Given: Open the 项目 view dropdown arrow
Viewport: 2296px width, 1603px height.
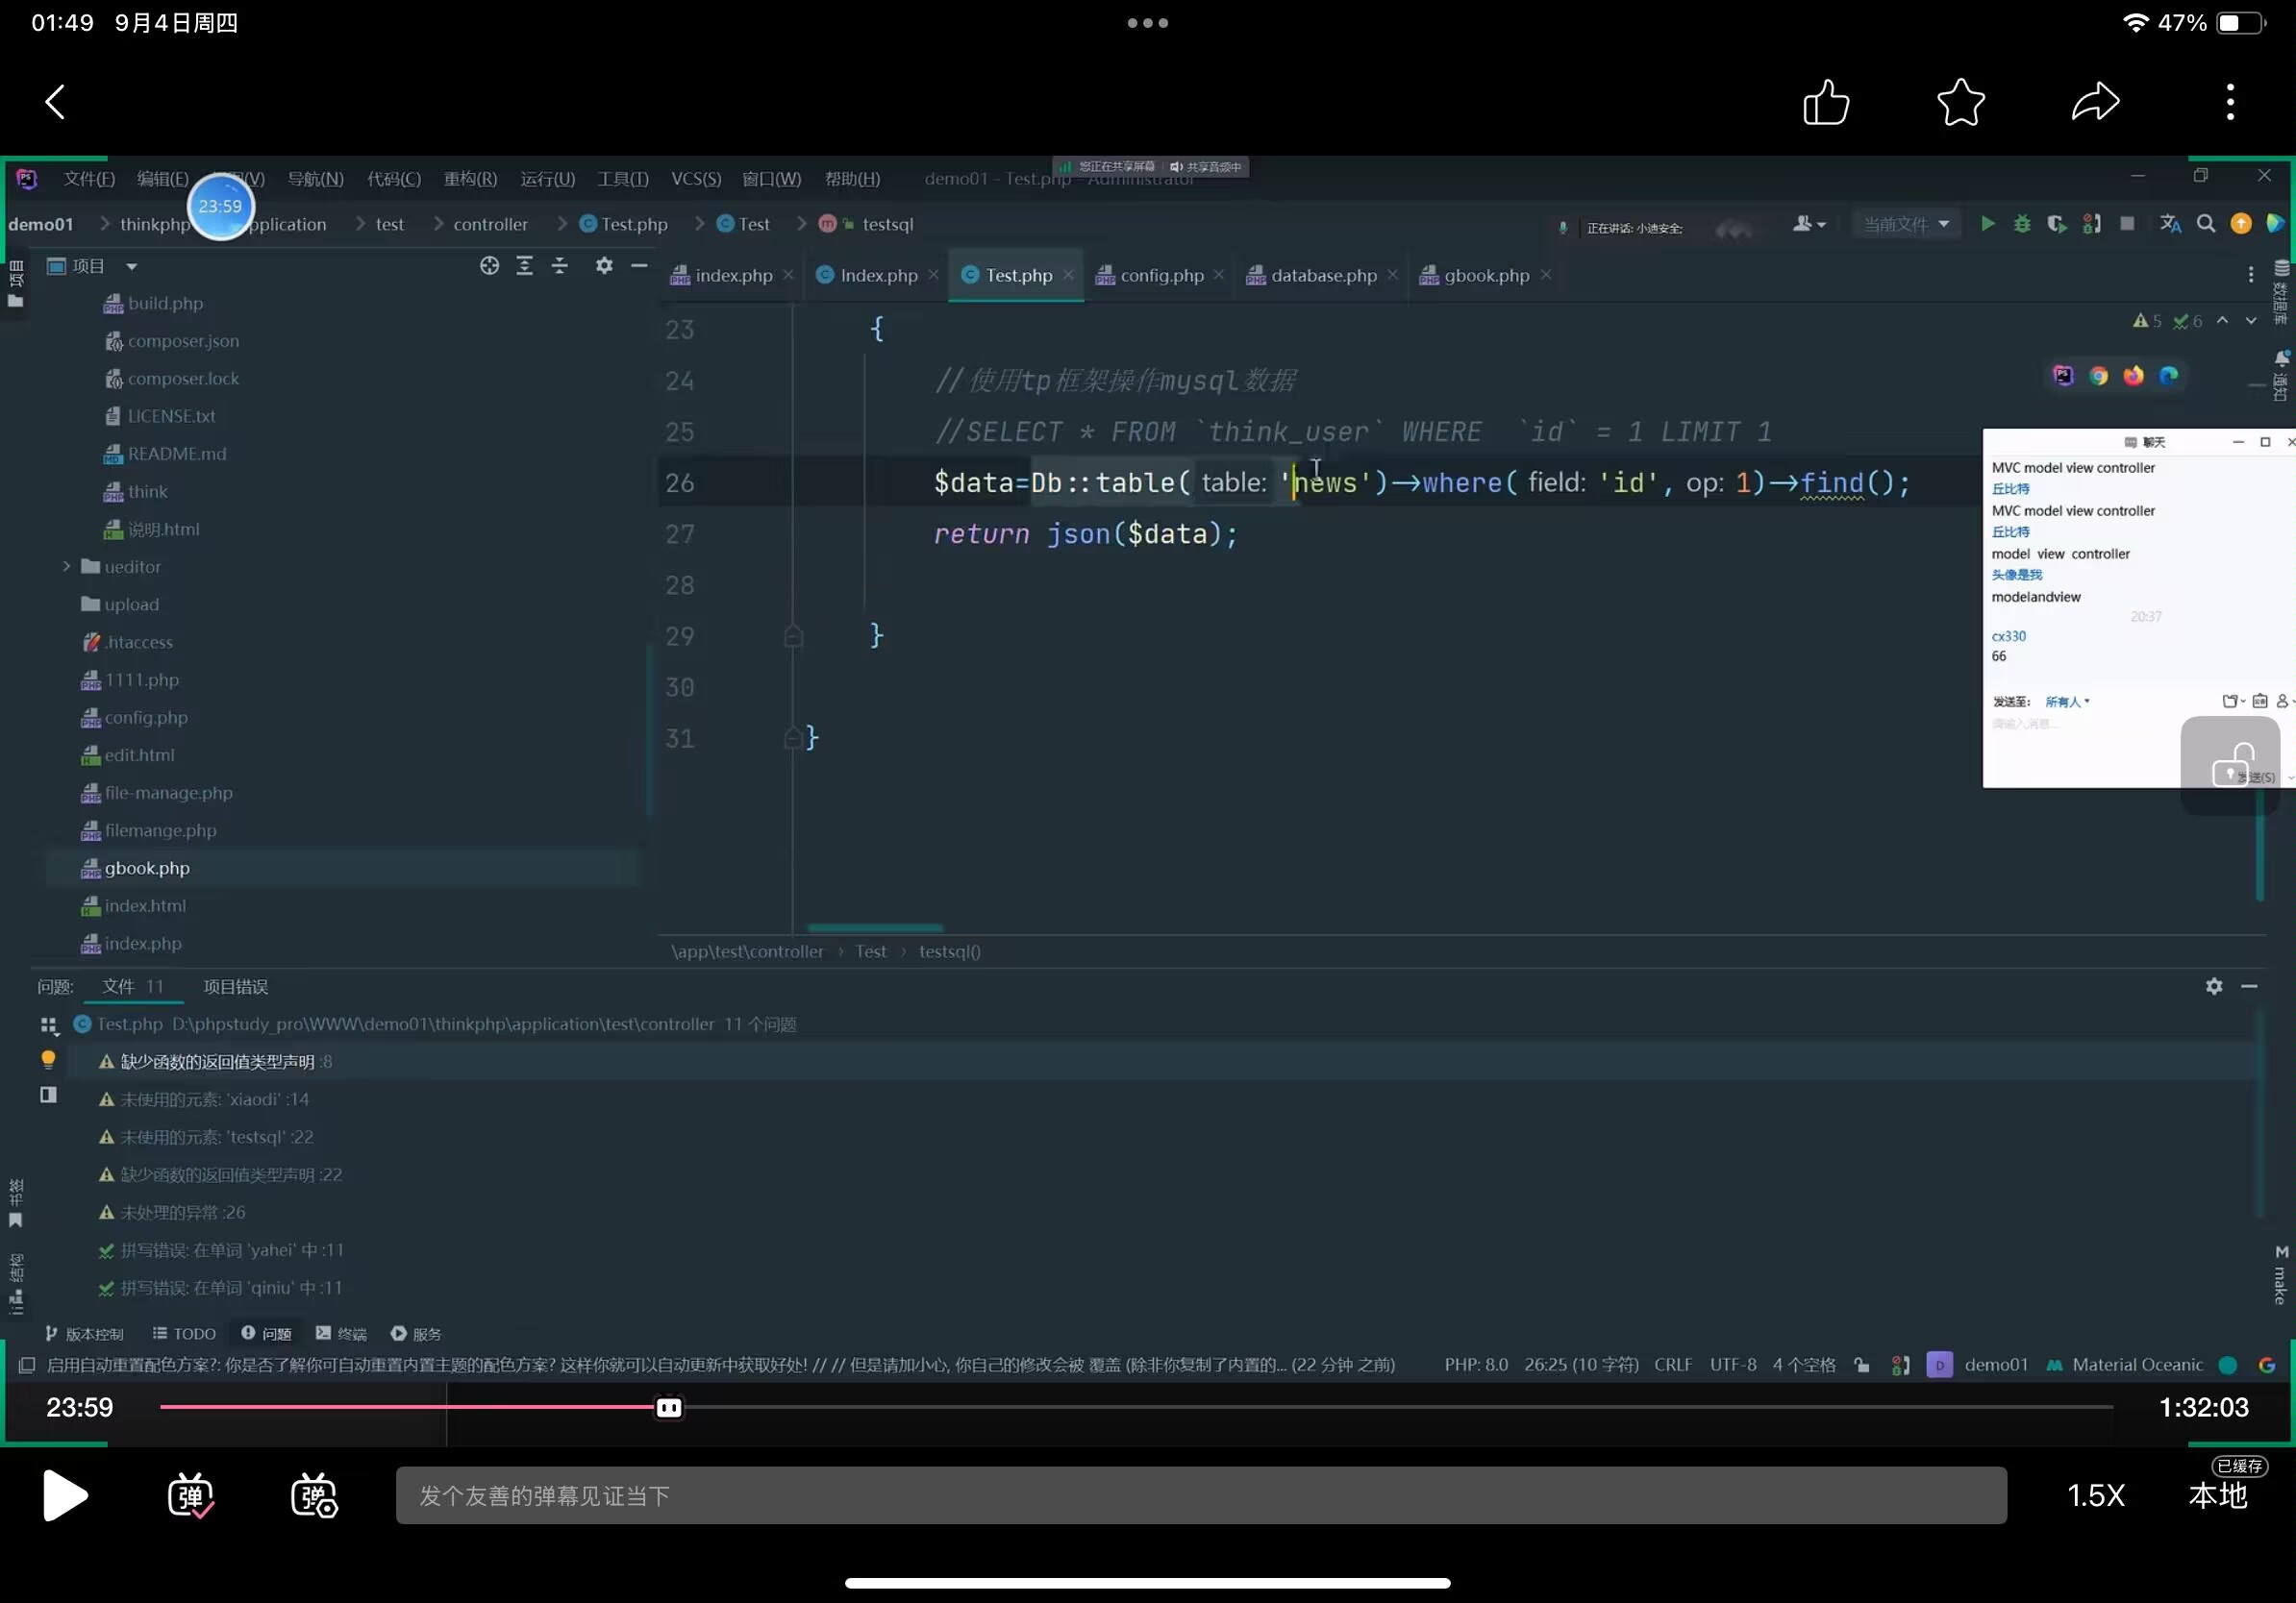Looking at the screenshot, I should point(131,267).
